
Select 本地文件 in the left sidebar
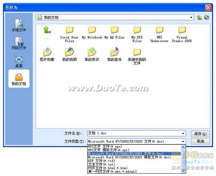pos(19,26)
